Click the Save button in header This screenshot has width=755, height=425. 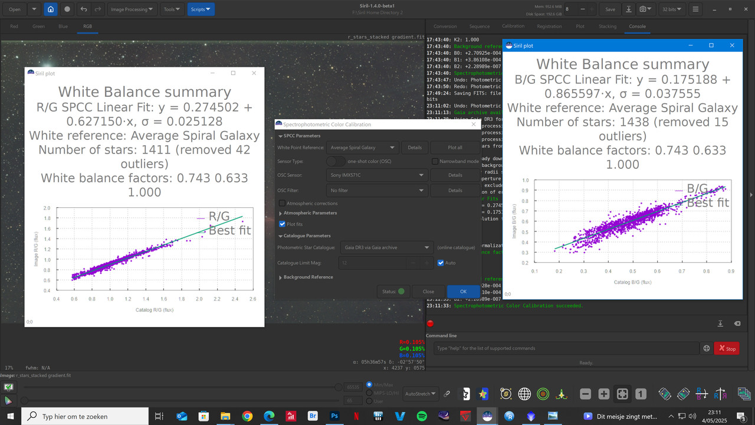pyautogui.click(x=610, y=9)
